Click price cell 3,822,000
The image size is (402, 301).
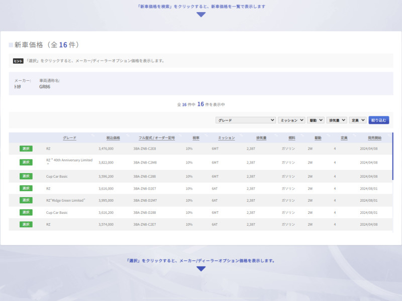point(106,163)
